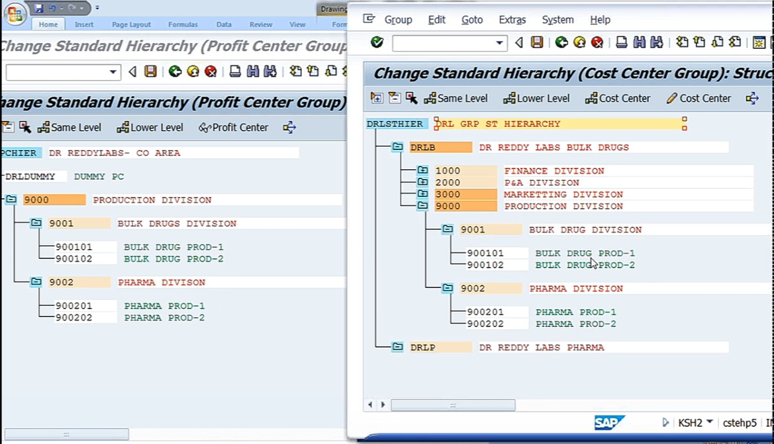Click Next Page icon in Cost Center window
This screenshot has height=444, width=774.
pyautogui.click(x=717, y=42)
